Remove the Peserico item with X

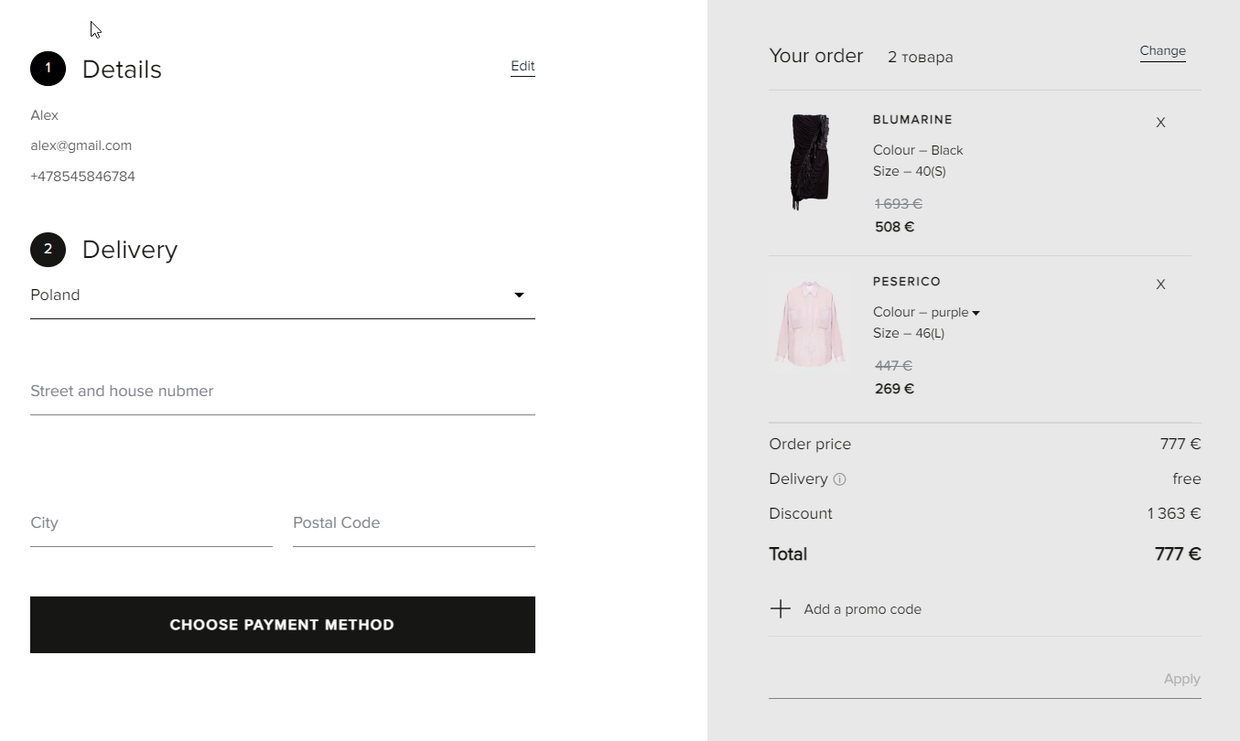click(x=1160, y=285)
